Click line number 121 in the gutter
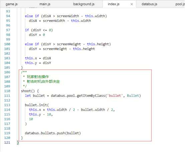185x152 pixels. [7, 142]
